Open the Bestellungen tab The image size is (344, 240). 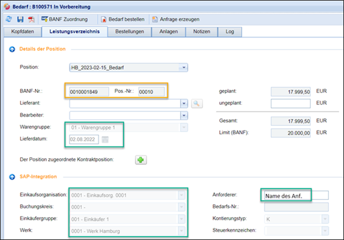click(129, 32)
